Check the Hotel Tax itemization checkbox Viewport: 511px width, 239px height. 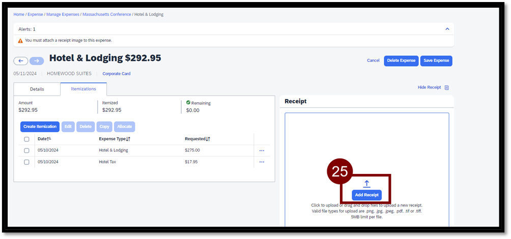(x=26, y=162)
